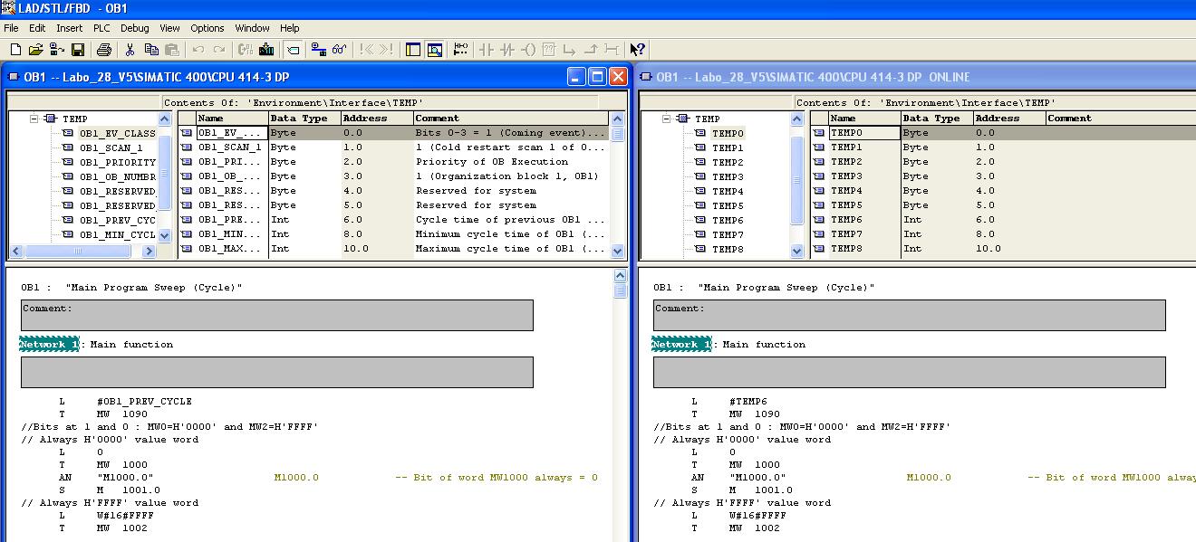This screenshot has height=542, width=1196.
Task: Click the context Help arrow icon
Action: 637,50
